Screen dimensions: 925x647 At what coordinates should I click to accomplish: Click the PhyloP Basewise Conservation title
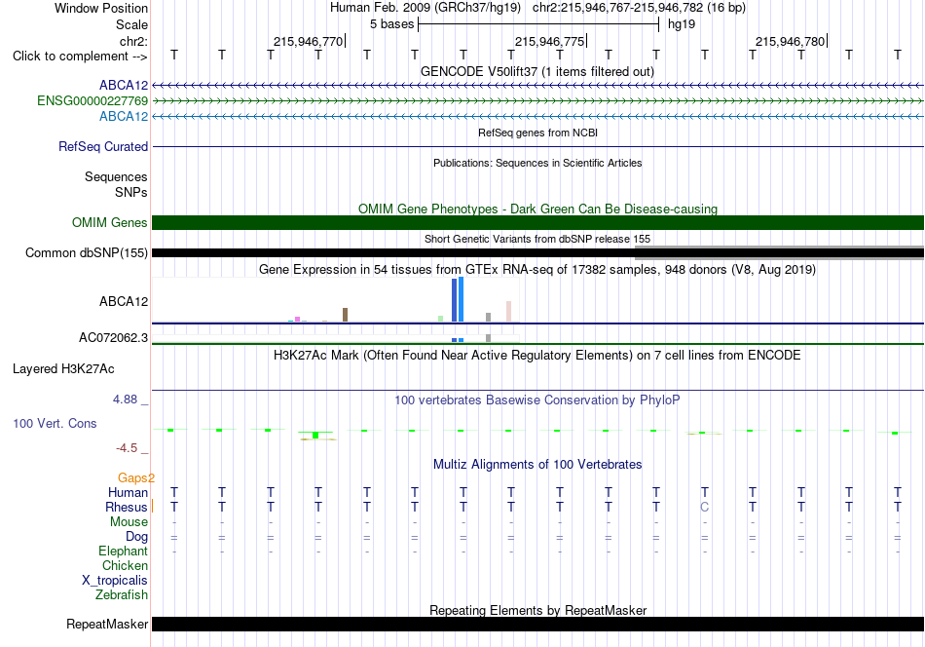537,400
